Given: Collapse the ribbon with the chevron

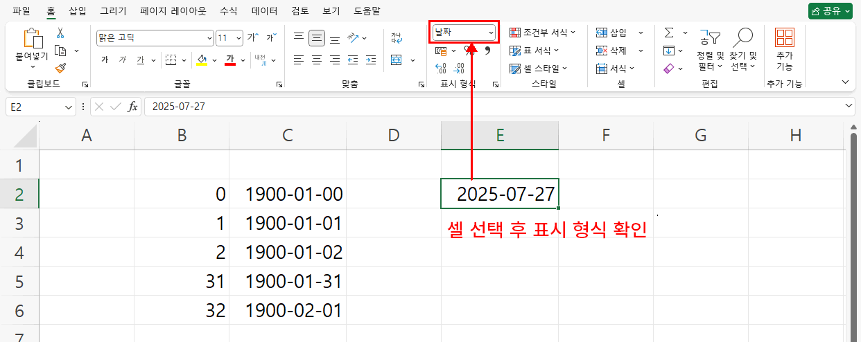Looking at the screenshot, I should tap(845, 82).
